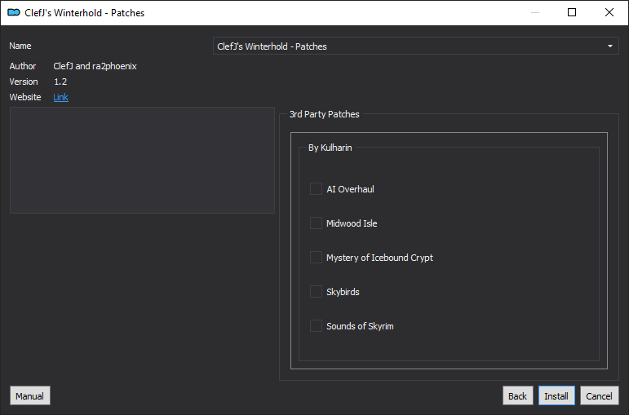This screenshot has width=629, height=415.
Task: Enable the Skybirds patch checkbox
Action: (316, 292)
